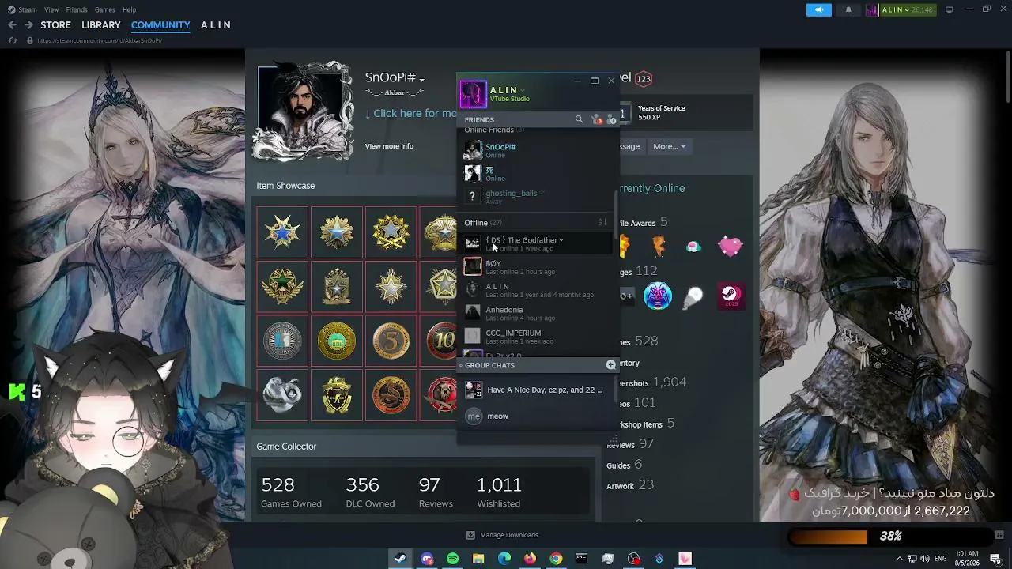The height and width of the screenshot is (569, 1012).
Task: Open the A L I N profile tab
Action: point(216,25)
